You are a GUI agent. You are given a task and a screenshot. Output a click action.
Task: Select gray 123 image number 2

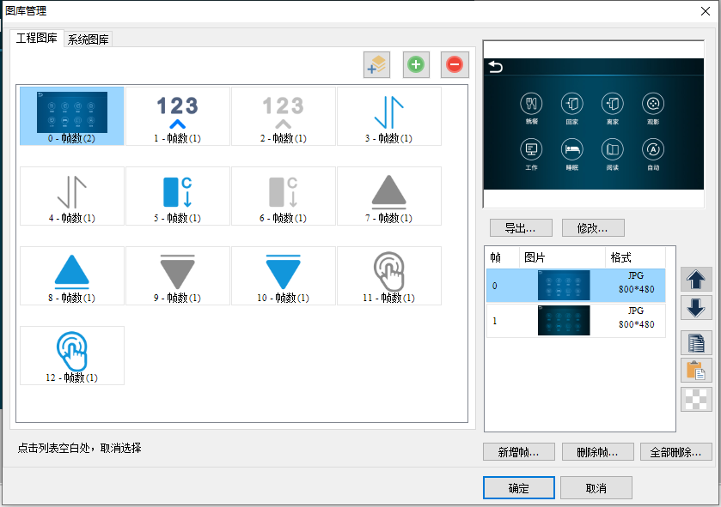click(284, 116)
